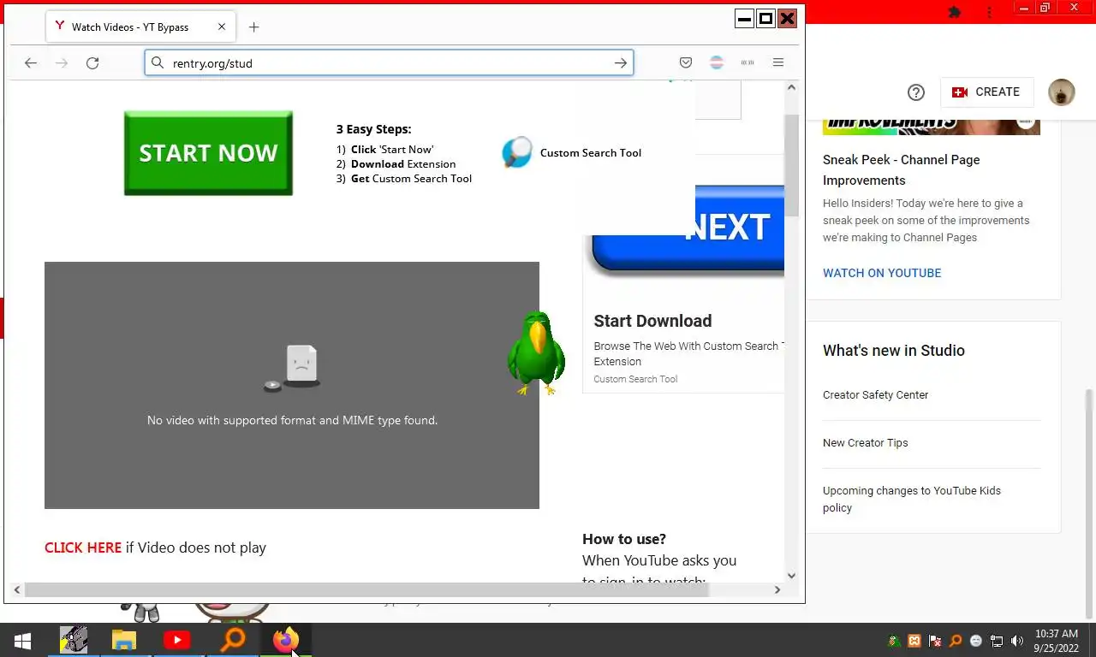Click the vertical scrollbar down arrow

click(x=791, y=576)
